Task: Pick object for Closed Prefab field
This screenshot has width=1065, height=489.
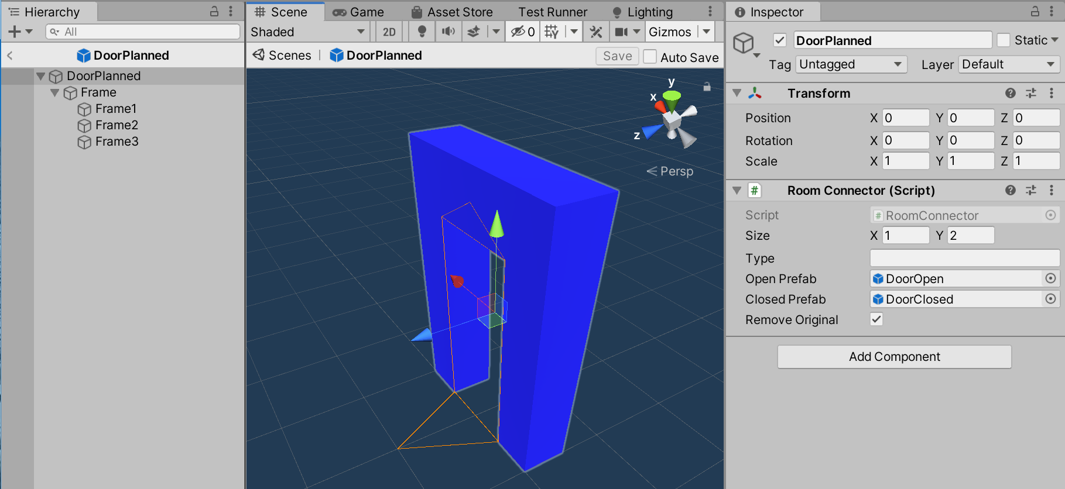Action: point(1051,299)
